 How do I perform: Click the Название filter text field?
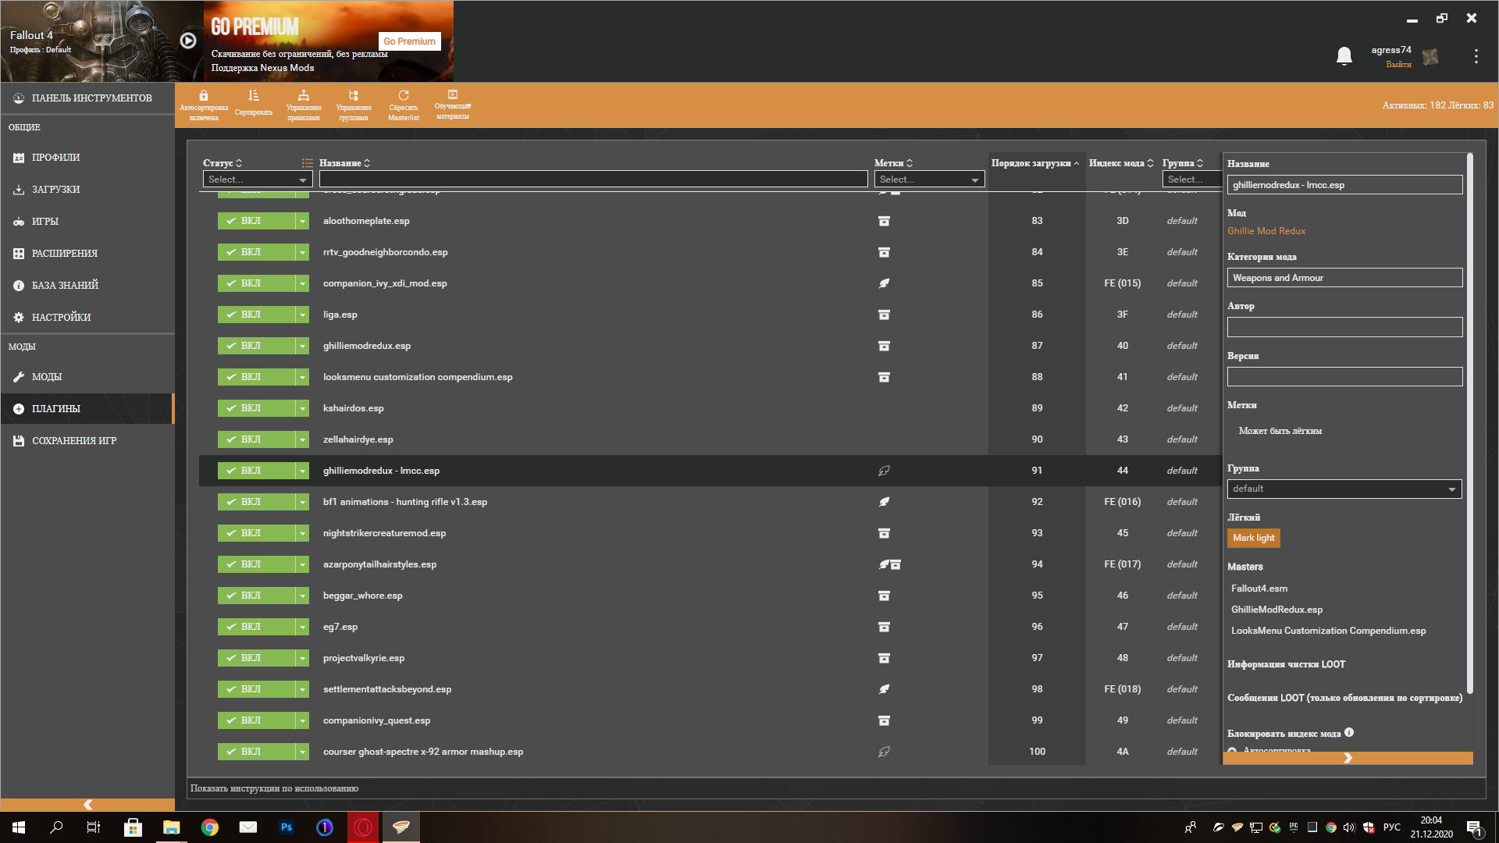pos(593,180)
